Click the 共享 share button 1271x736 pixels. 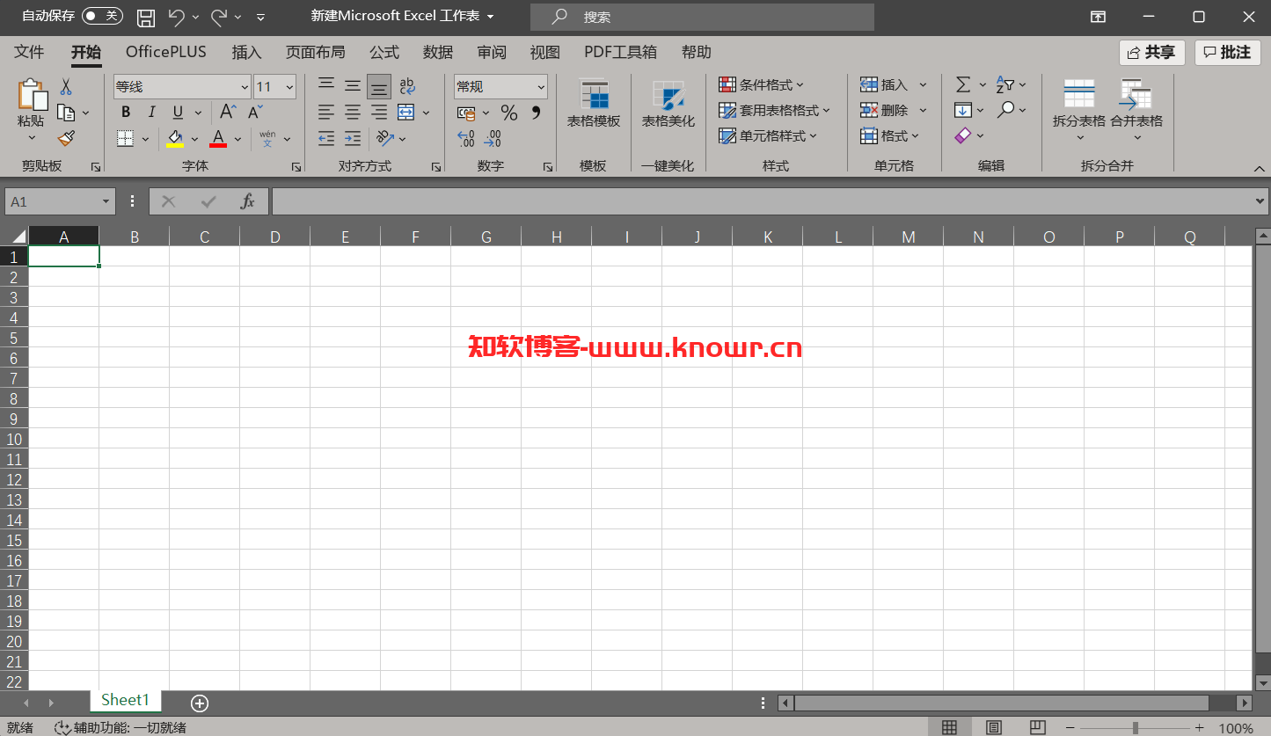(1152, 53)
